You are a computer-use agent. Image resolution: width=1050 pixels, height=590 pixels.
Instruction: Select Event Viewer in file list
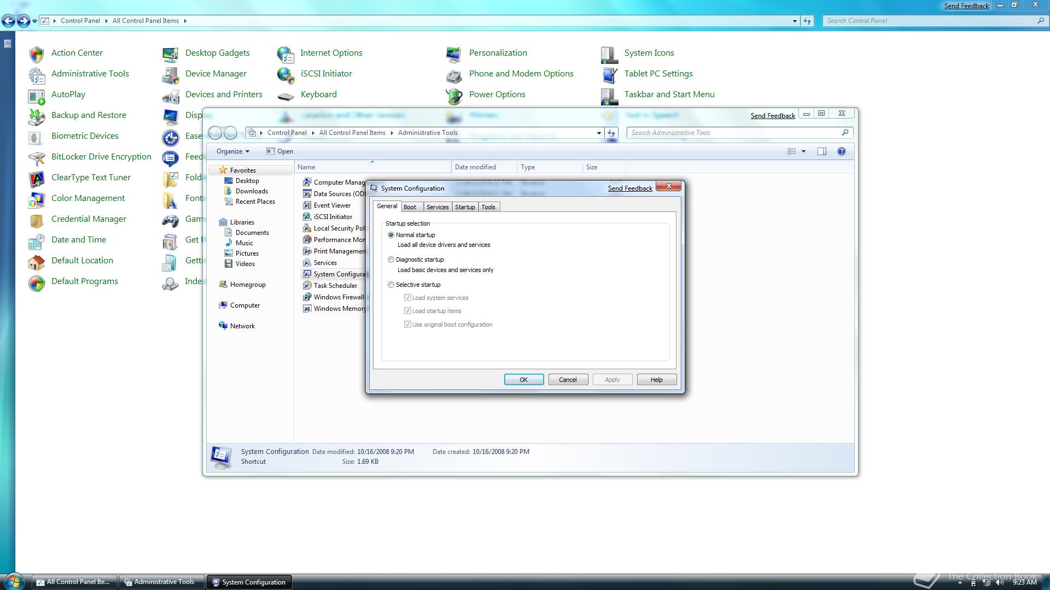point(327,205)
